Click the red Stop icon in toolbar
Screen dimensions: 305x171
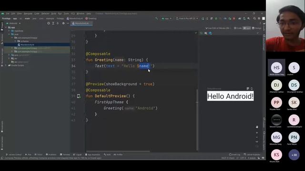click(234, 19)
